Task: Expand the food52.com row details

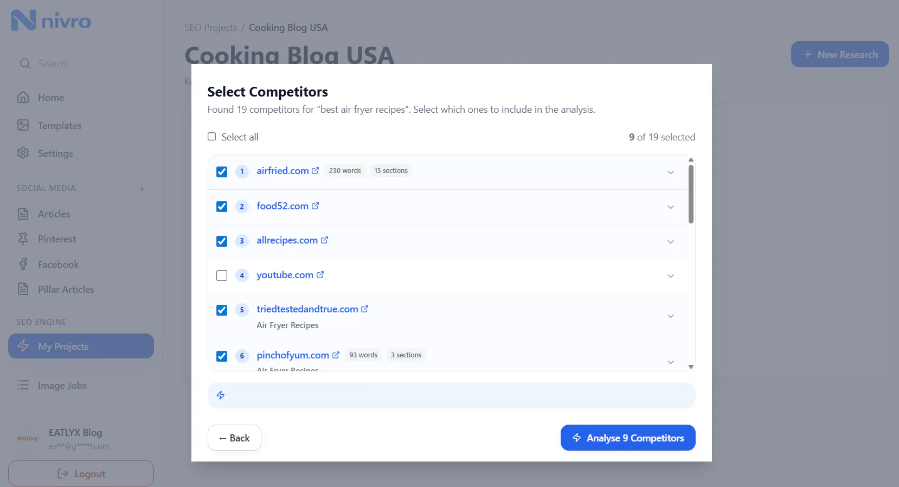Action: click(x=671, y=207)
